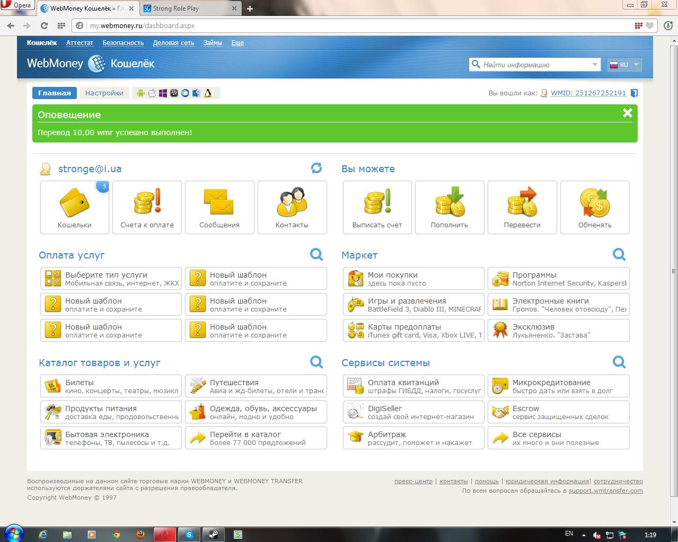Click the Windows app icon

[x=163, y=93]
